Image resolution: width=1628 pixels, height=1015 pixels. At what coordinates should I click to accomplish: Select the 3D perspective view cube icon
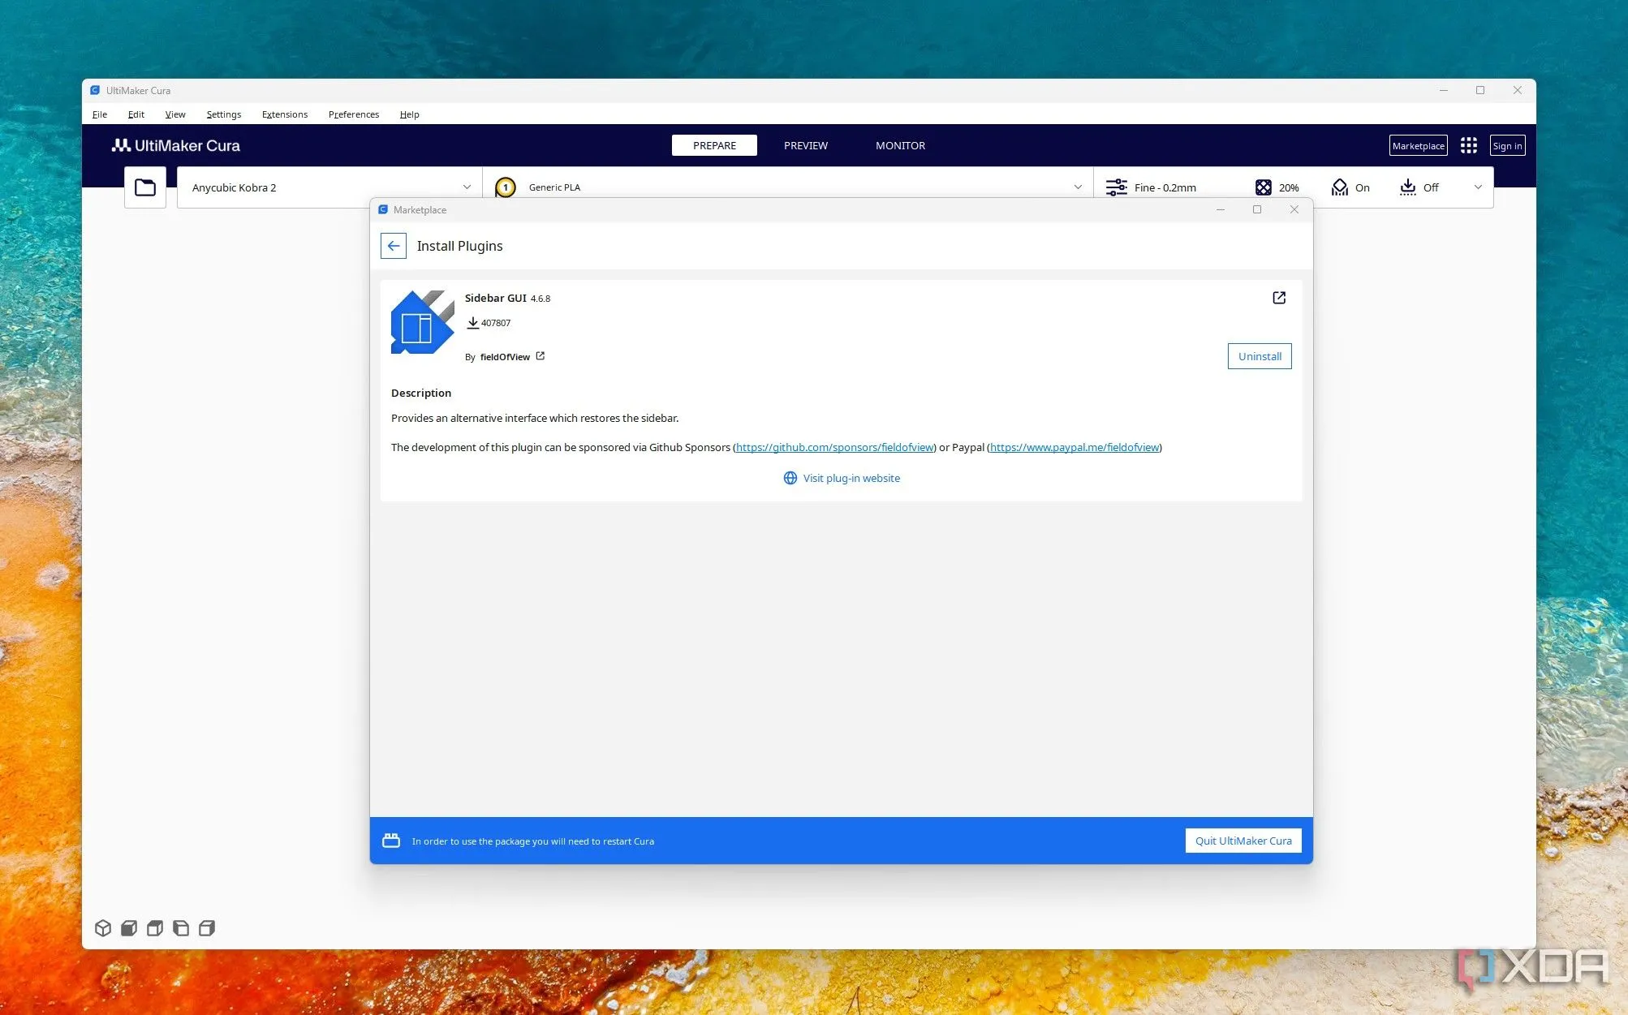103,927
